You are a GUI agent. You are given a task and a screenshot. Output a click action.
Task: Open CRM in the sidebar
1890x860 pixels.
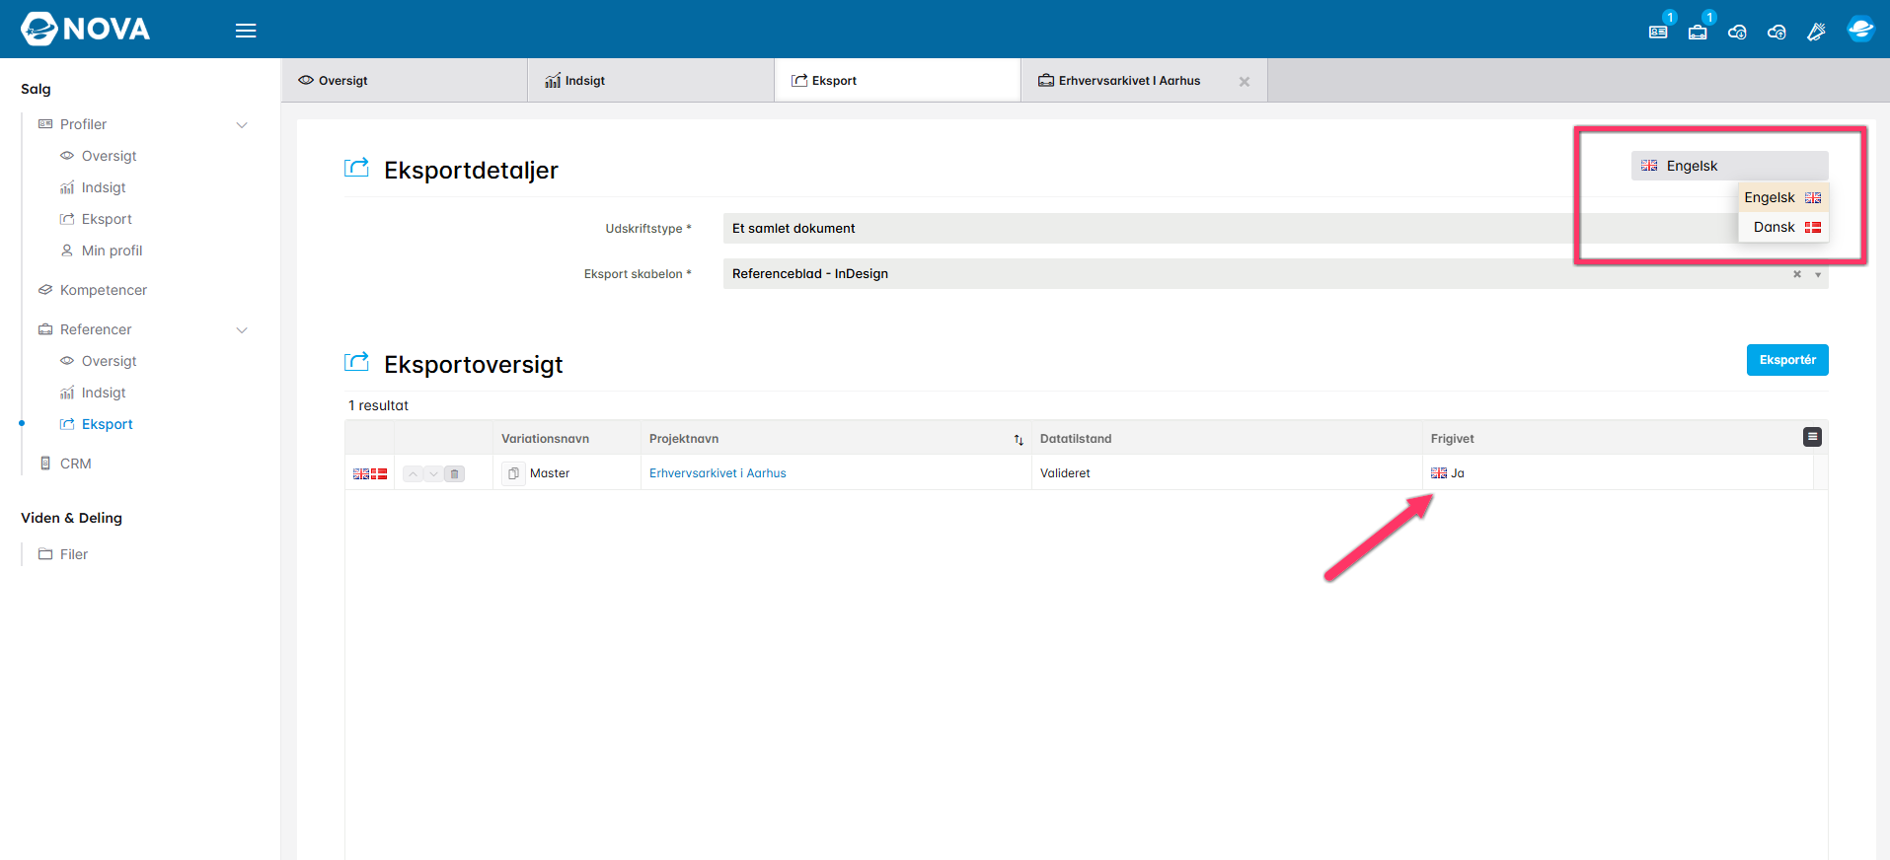(75, 464)
